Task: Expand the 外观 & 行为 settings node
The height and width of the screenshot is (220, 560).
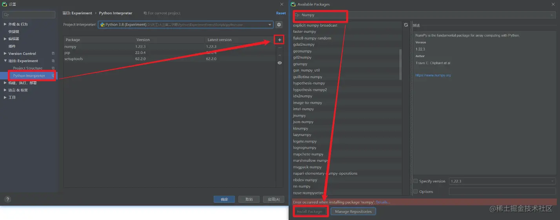Action: point(5,24)
